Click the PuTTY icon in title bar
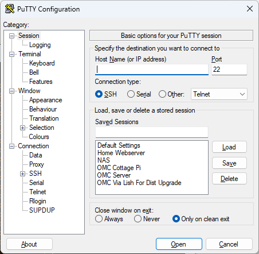259x254 pixels. pos(10,9)
